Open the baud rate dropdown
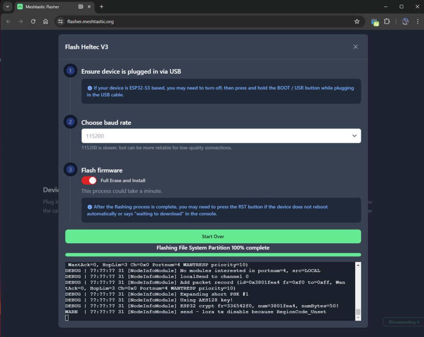This screenshot has width=424, height=337. point(221,136)
